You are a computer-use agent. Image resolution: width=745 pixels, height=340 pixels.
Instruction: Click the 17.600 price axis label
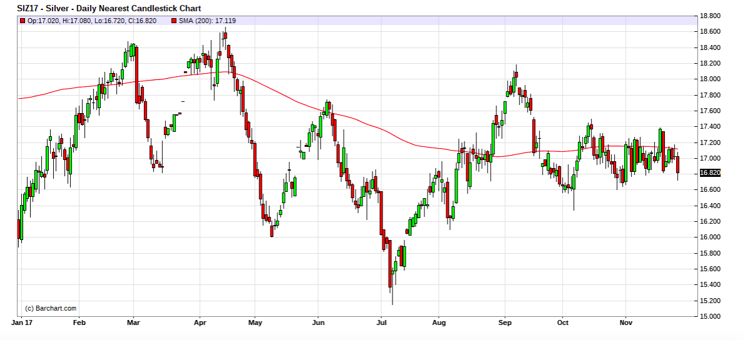(x=711, y=111)
